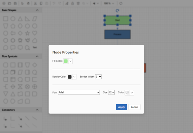Click Apply in Node Properties
This screenshot has height=133, width=193.
pyautogui.click(x=121, y=107)
